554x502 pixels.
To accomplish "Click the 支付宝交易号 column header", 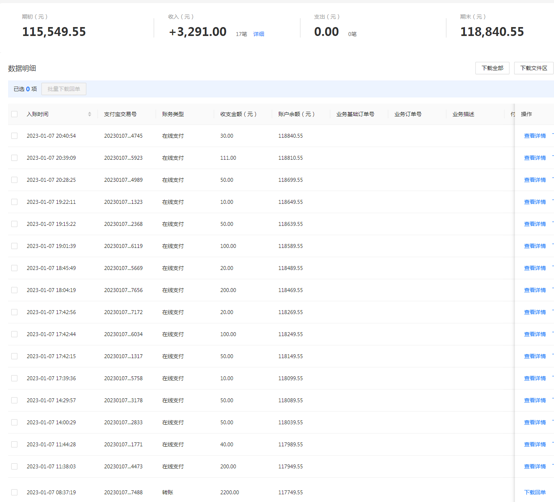I will [x=120, y=114].
